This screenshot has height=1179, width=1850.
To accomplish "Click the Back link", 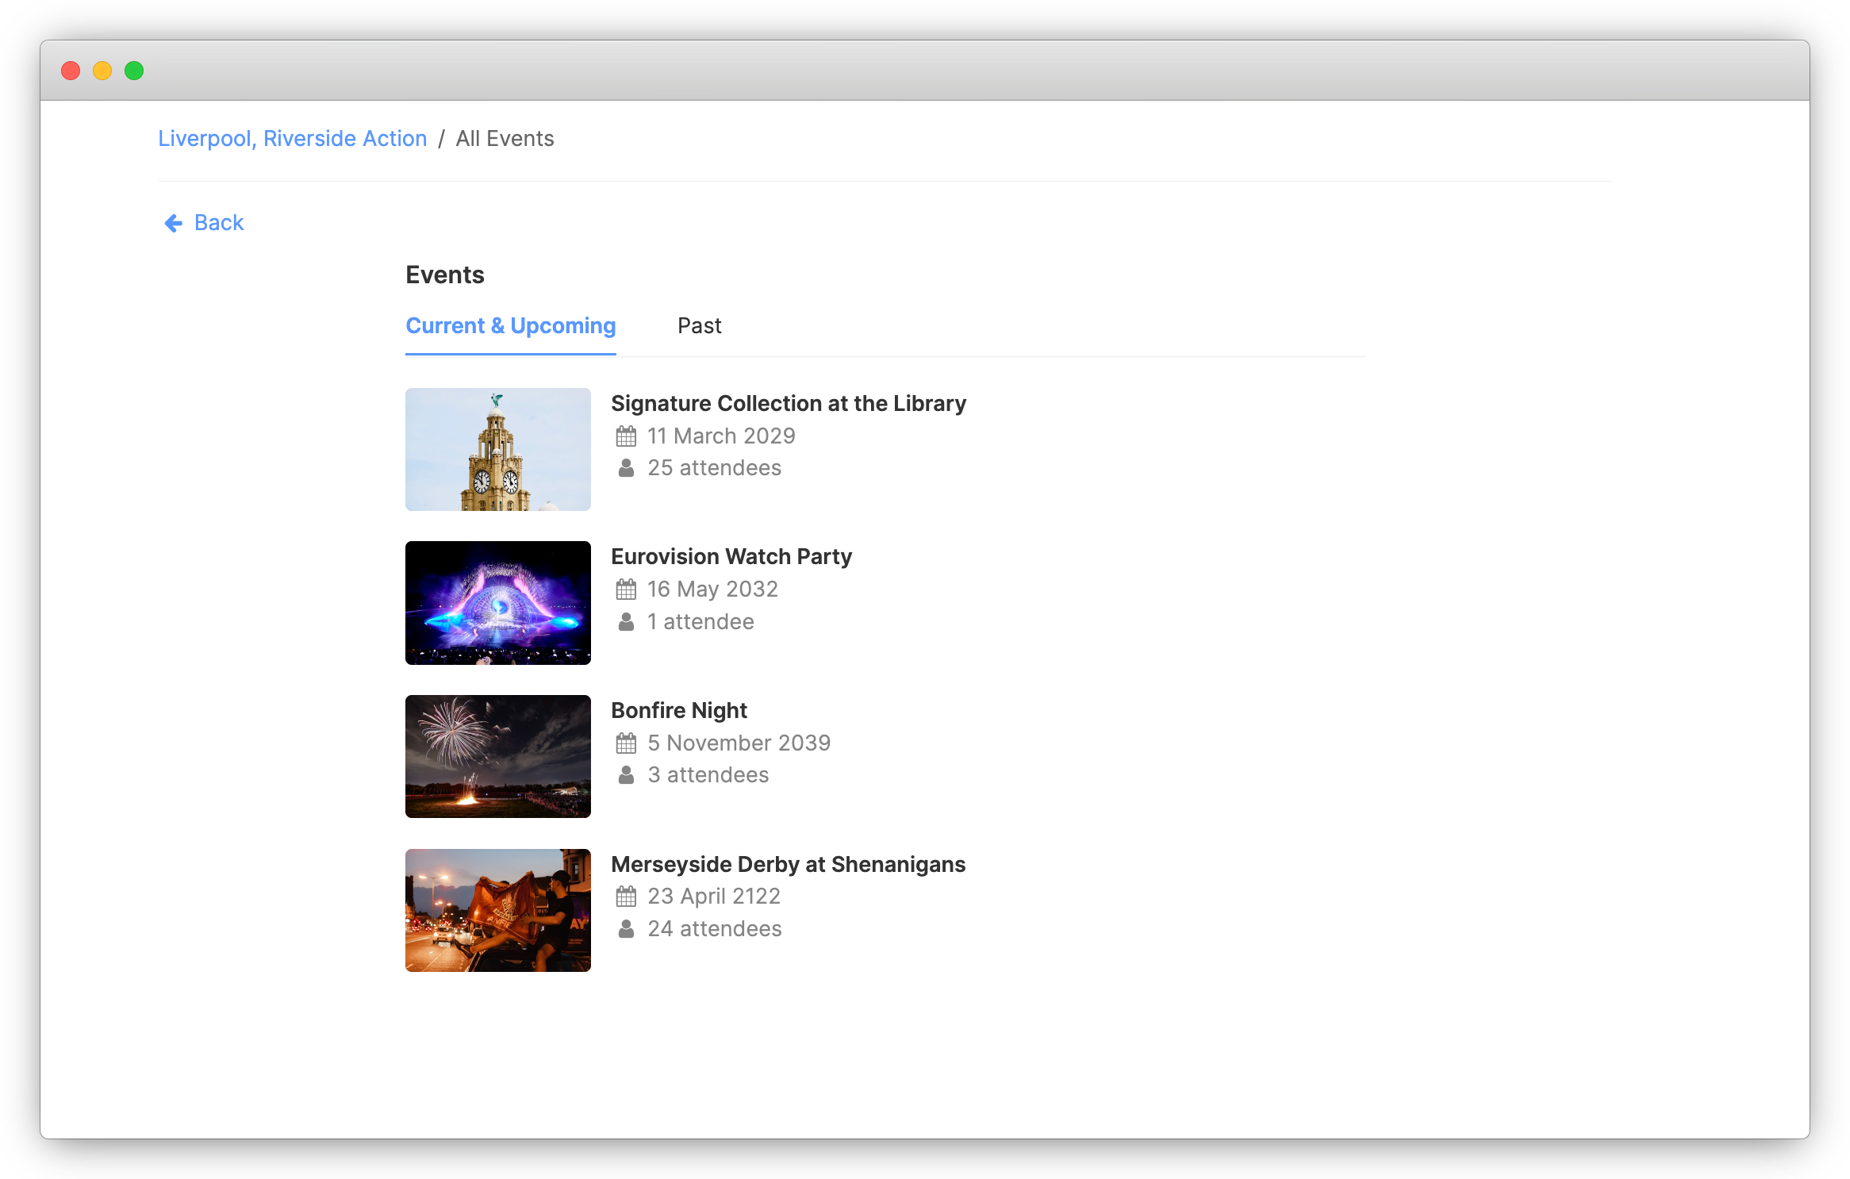I will pyautogui.click(x=217, y=222).
